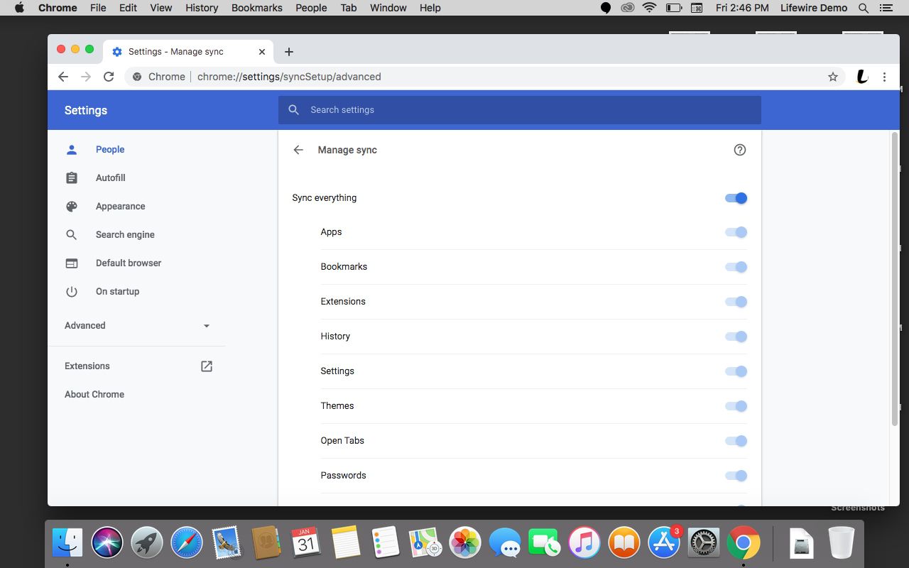Open Notes from the Dock
Viewport: 909px width, 568px height.
(x=346, y=543)
